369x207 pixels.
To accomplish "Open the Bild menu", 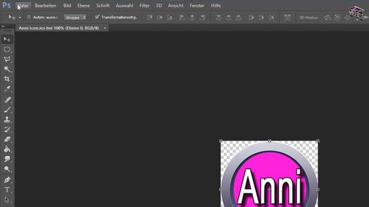I will [x=67, y=6].
